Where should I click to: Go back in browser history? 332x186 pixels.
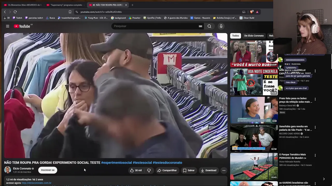click(5, 12)
